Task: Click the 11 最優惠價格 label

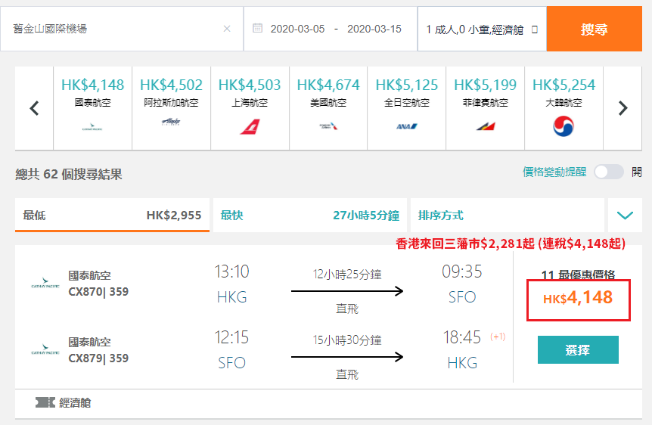Action: click(579, 275)
